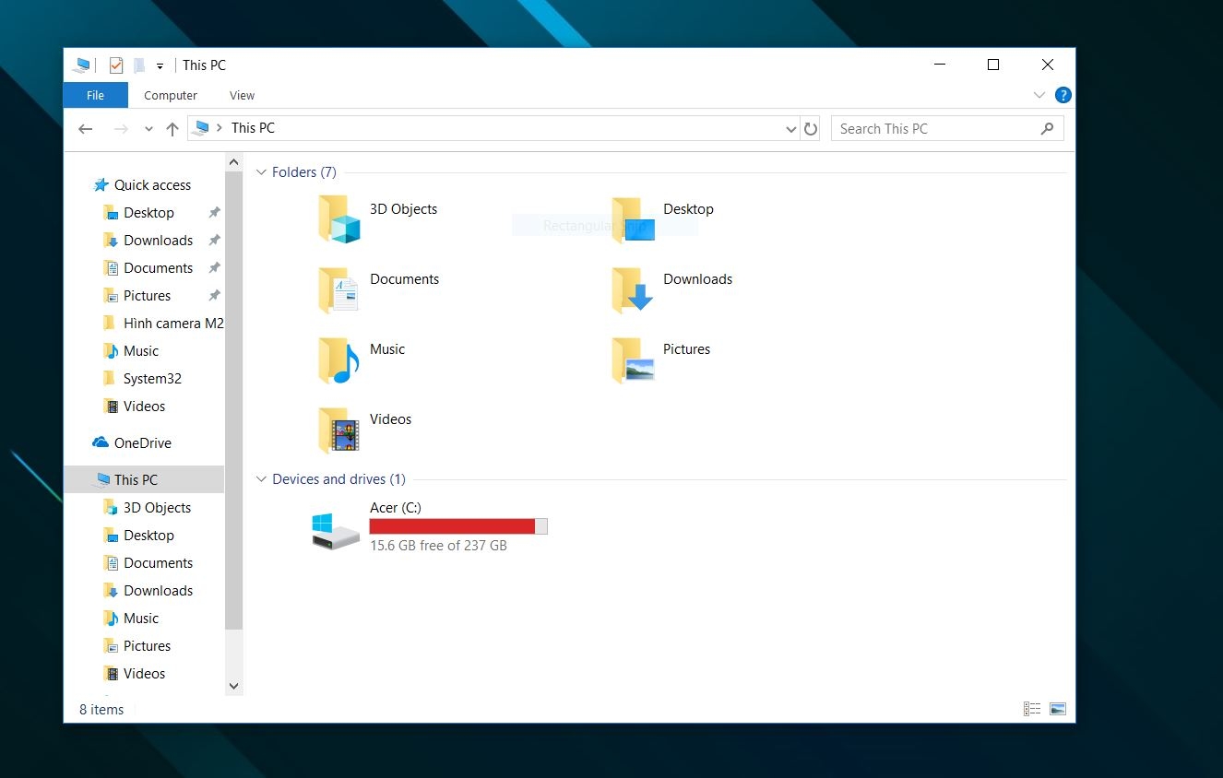Refresh the current folder view
The height and width of the screenshot is (778, 1223).
pyautogui.click(x=810, y=128)
